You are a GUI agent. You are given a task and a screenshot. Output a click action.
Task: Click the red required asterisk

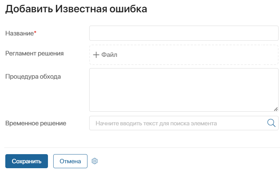pos(35,32)
